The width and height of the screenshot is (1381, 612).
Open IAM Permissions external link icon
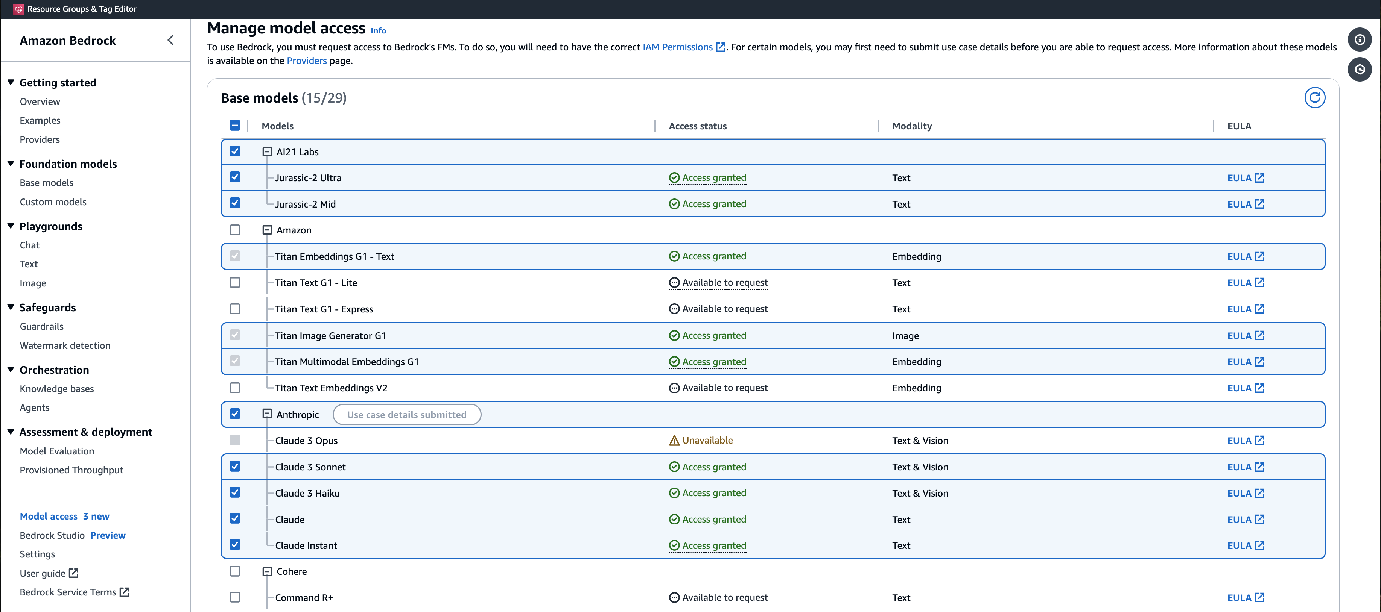coord(721,47)
